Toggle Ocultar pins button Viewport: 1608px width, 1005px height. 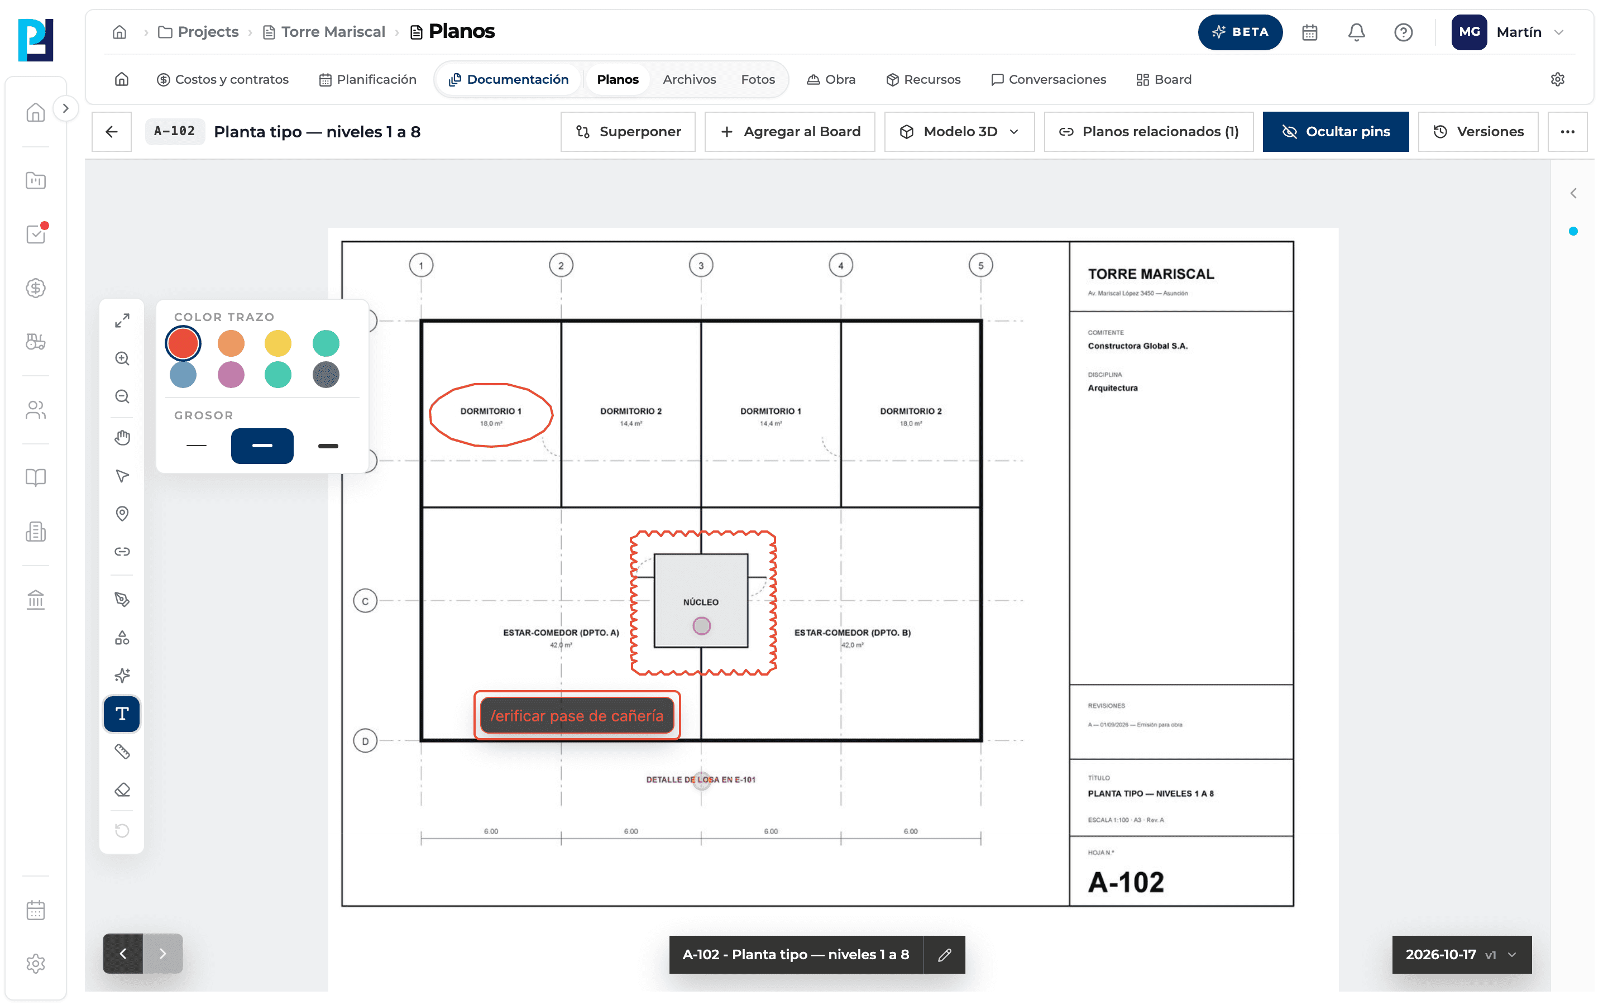coord(1335,132)
